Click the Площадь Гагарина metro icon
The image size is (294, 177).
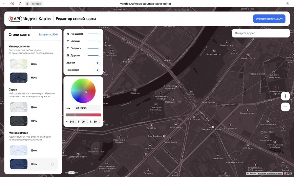(210, 127)
